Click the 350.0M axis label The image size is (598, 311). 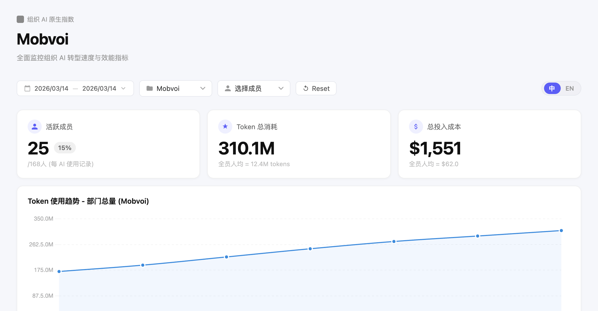[x=44, y=219]
